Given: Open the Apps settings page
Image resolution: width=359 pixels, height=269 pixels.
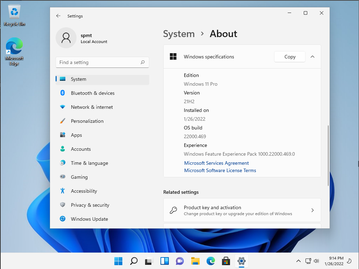Looking at the screenshot, I should tap(102, 135).
